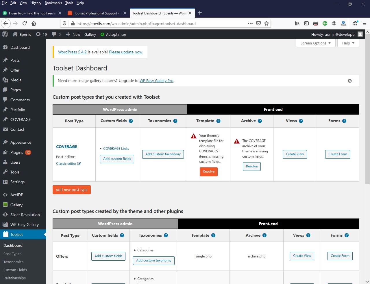The image size is (370, 284).
Task: Click Add custom taxonomy for COVERAGE
Action: click(x=163, y=154)
